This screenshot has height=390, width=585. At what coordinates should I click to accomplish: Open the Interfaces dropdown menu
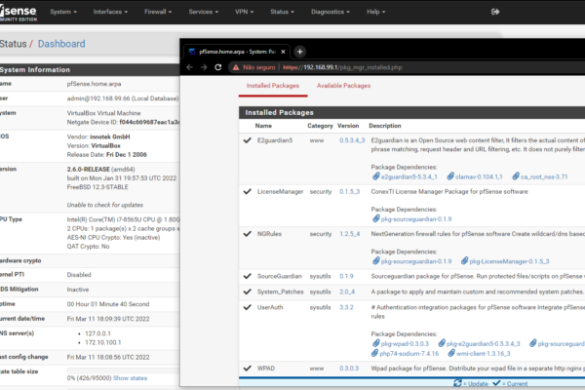[x=110, y=12]
